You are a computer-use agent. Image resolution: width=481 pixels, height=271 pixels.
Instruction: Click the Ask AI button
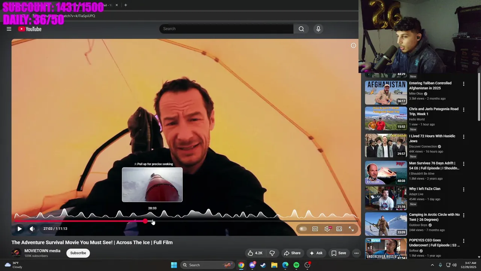click(x=316, y=253)
